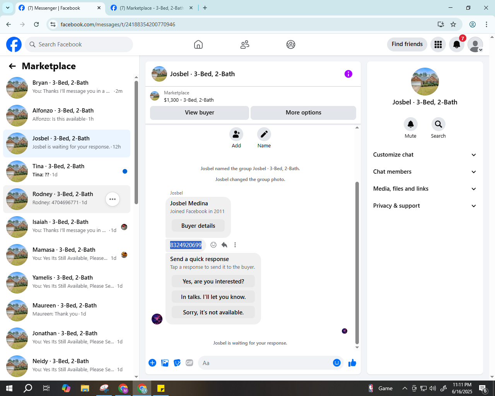Image resolution: width=495 pixels, height=396 pixels.
Task: Open Yamelis 3-Bed, 2-Bath conversation
Action: click(x=67, y=283)
